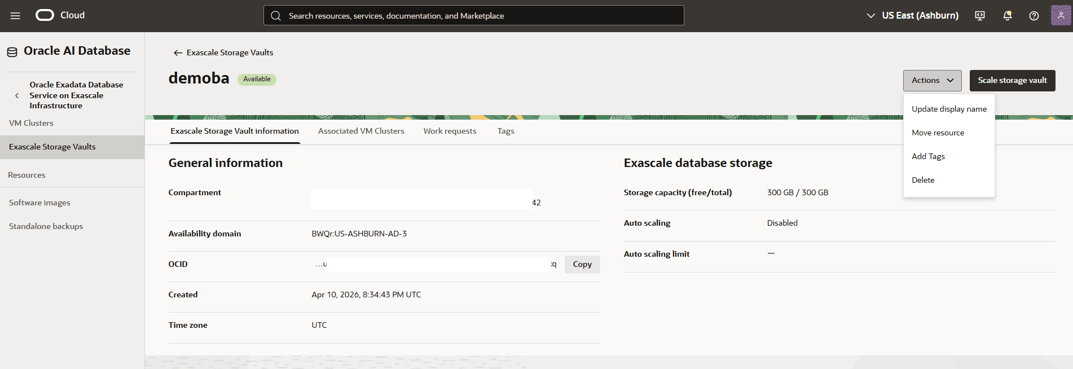Open the user profile avatar
The image size is (1073, 369).
click(1061, 15)
